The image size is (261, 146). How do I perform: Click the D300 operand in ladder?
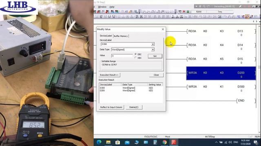(241, 87)
